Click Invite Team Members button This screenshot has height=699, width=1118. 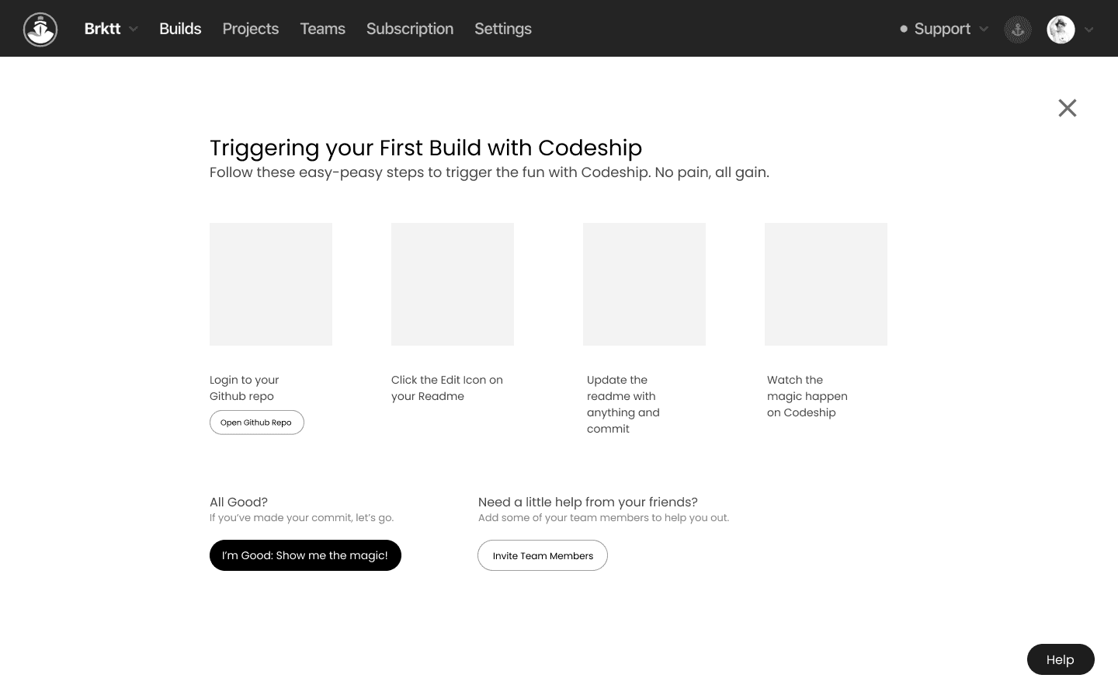[543, 555]
